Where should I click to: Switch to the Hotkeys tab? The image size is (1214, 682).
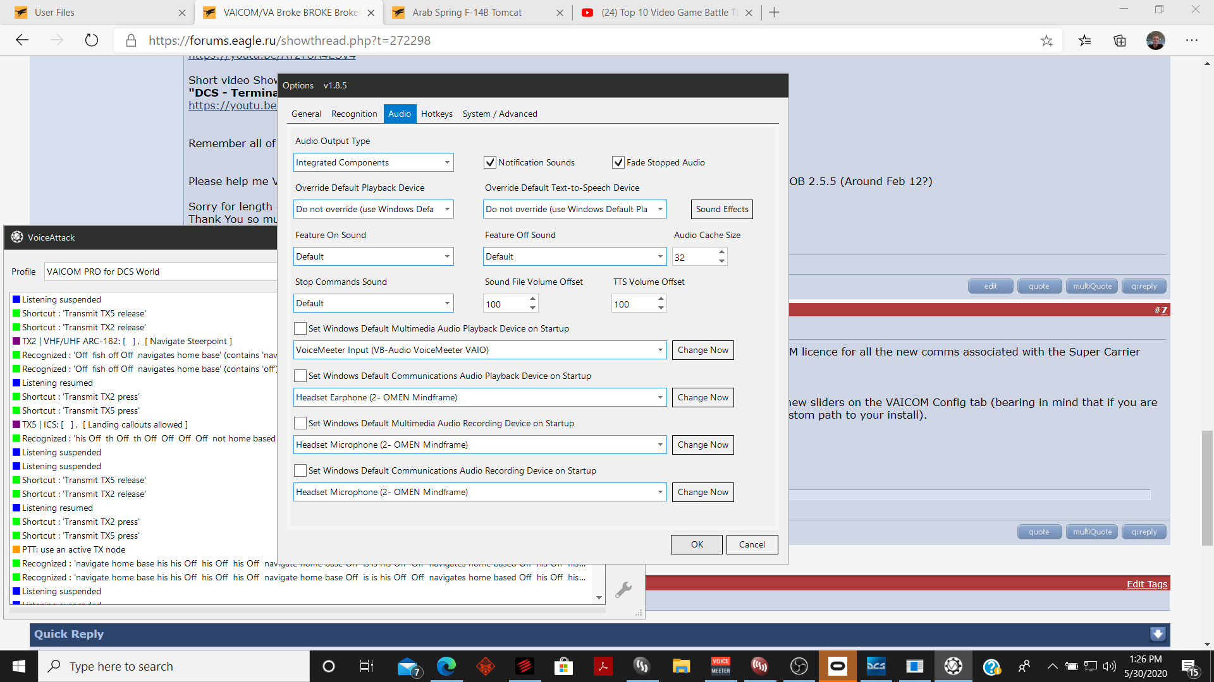coord(437,114)
